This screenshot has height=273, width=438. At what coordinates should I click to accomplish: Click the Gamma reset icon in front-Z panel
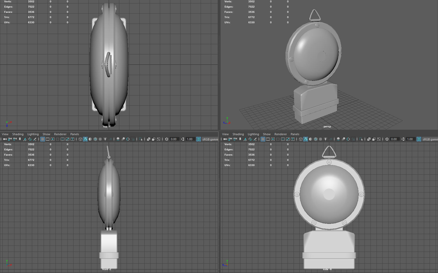pos(182,139)
